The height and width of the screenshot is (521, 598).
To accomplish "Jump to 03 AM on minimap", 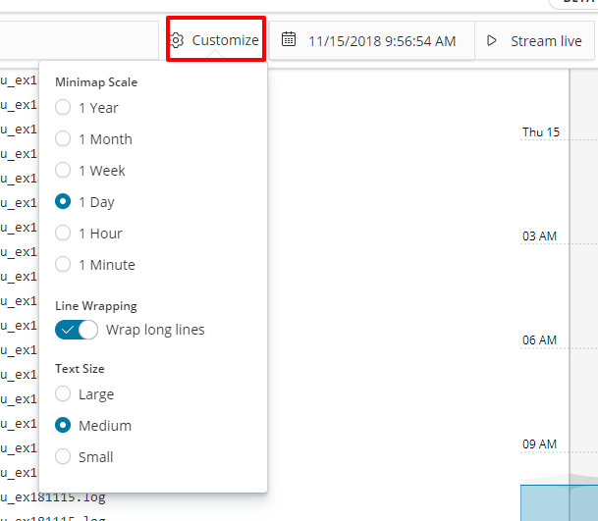I will pos(539,236).
